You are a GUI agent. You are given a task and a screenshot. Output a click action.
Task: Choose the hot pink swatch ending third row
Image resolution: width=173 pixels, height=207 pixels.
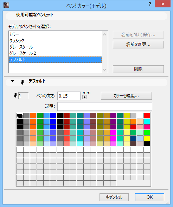point(147,127)
